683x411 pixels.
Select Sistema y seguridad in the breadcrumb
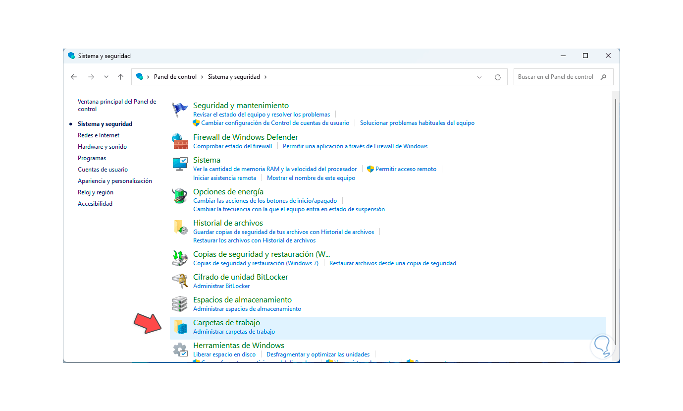(234, 77)
